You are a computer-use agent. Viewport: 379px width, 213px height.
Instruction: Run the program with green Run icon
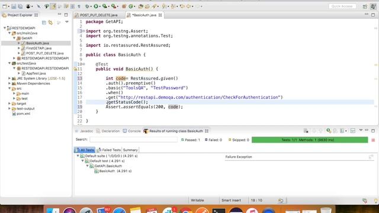click(x=96, y=7)
